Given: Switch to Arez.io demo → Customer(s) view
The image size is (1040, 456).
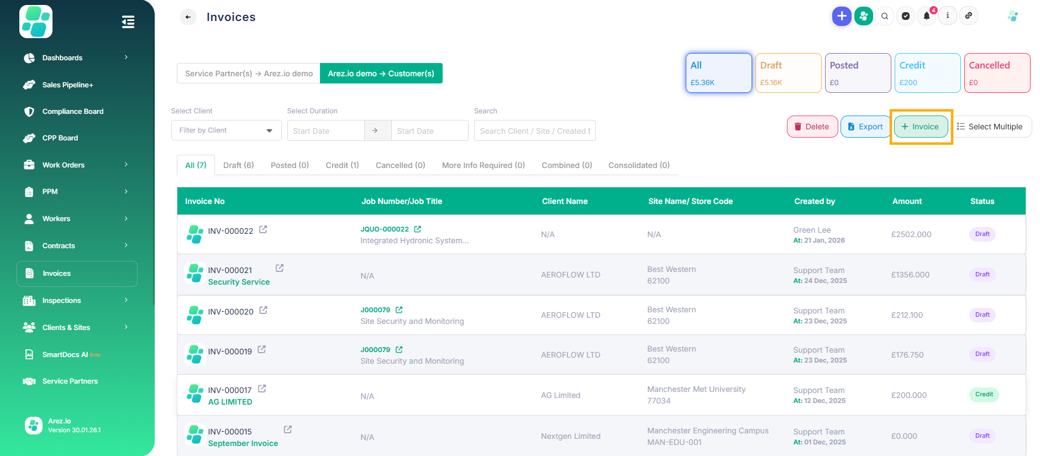Looking at the screenshot, I should (x=381, y=74).
